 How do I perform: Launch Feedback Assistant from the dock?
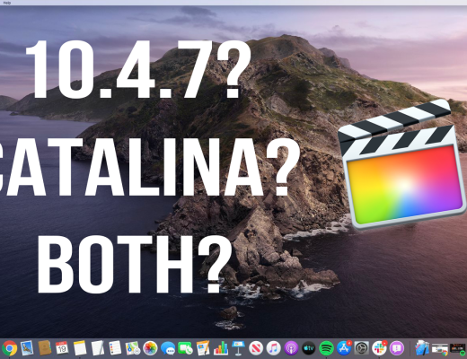tap(397, 348)
